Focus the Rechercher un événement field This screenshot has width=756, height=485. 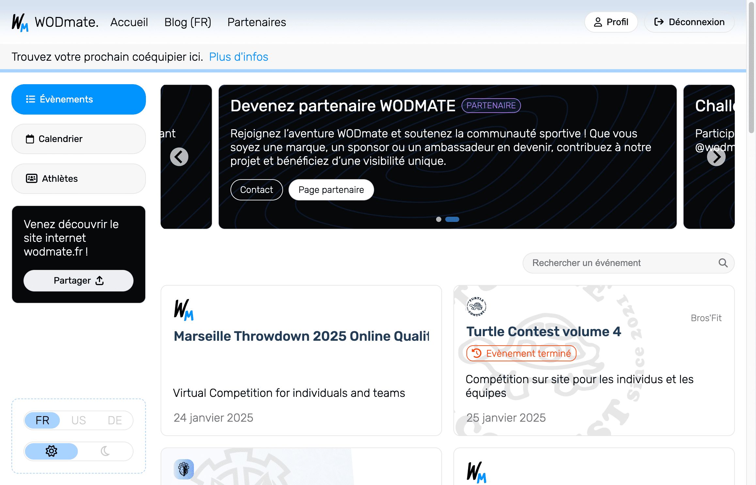point(628,263)
